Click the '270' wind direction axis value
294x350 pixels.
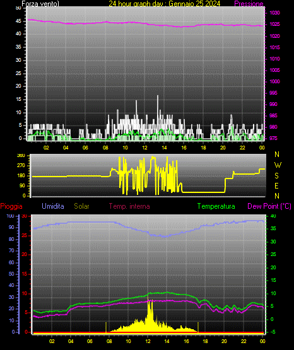point(21,166)
